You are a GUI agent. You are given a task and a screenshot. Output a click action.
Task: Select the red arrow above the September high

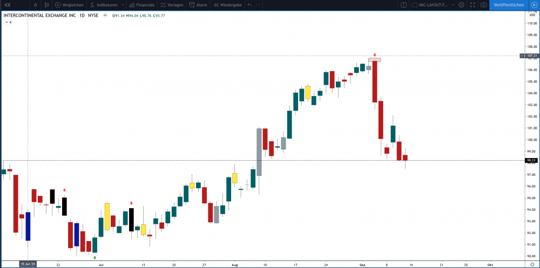(x=375, y=55)
